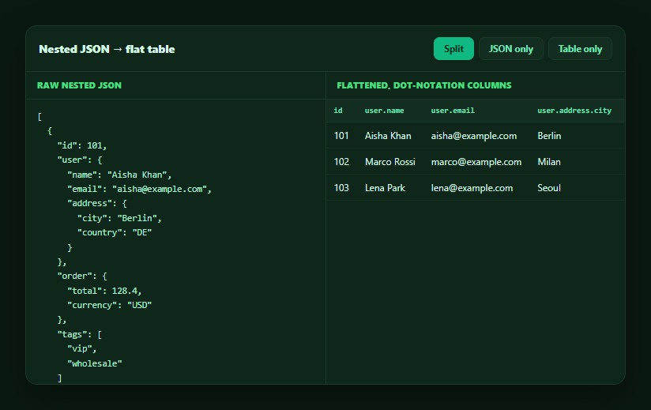Select the Split view button

point(453,48)
